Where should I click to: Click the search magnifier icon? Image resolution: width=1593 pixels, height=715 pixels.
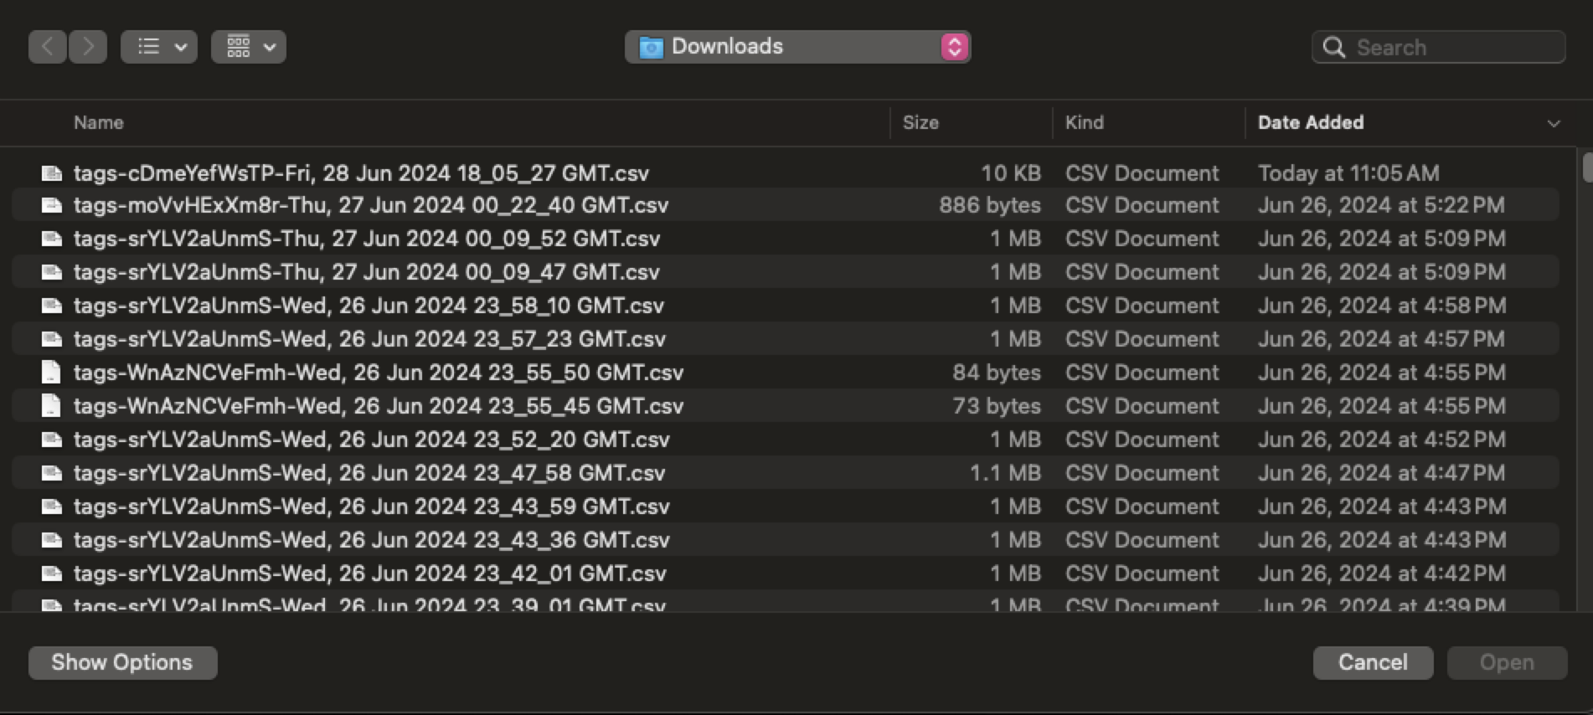point(1333,48)
